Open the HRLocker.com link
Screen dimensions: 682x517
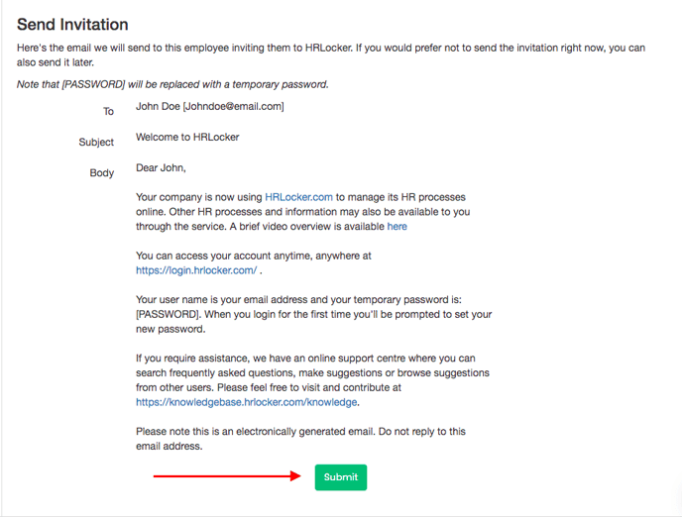pos(298,198)
